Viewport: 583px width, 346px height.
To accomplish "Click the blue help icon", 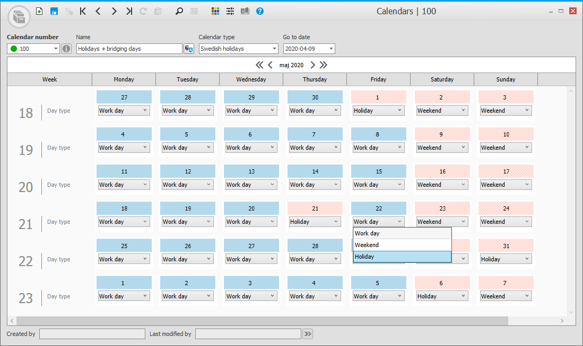I will (259, 11).
